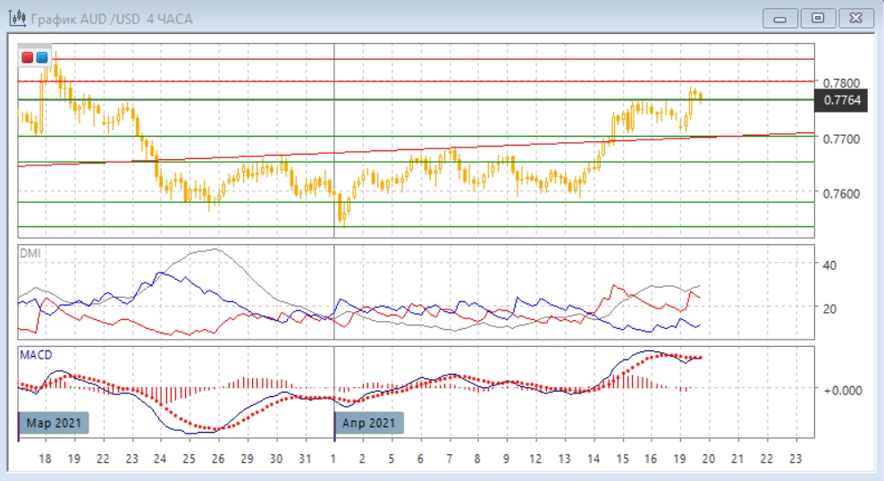
Task: Click the blue square button on chart
Action: tap(42, 57)
